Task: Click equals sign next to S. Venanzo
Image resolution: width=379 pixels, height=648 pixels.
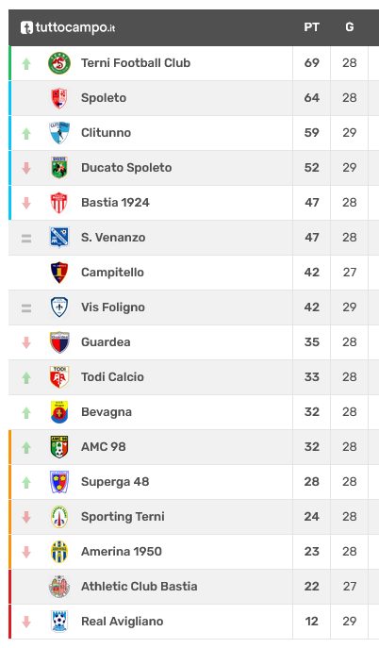Action: [26, 238]
